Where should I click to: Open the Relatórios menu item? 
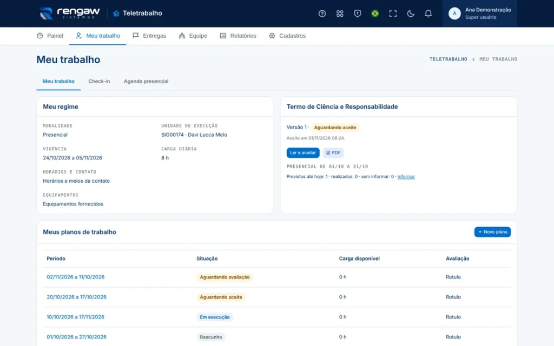238,36
